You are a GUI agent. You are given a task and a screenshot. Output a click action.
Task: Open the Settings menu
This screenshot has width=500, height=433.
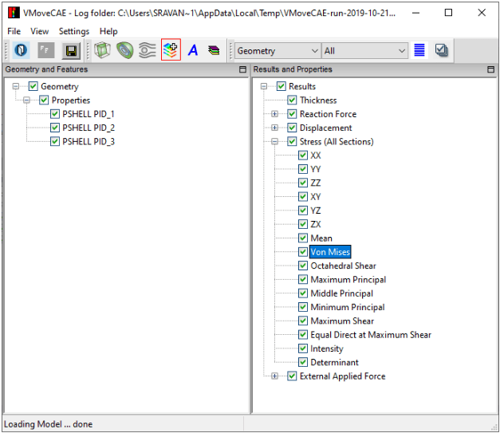point(74,31)
